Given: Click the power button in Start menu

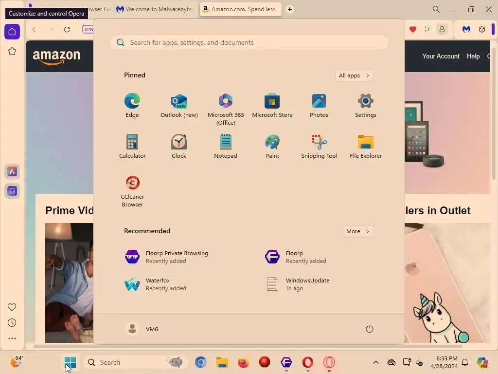Looking at the screenshot, I should pyautogui.click(x=370, y=329).
